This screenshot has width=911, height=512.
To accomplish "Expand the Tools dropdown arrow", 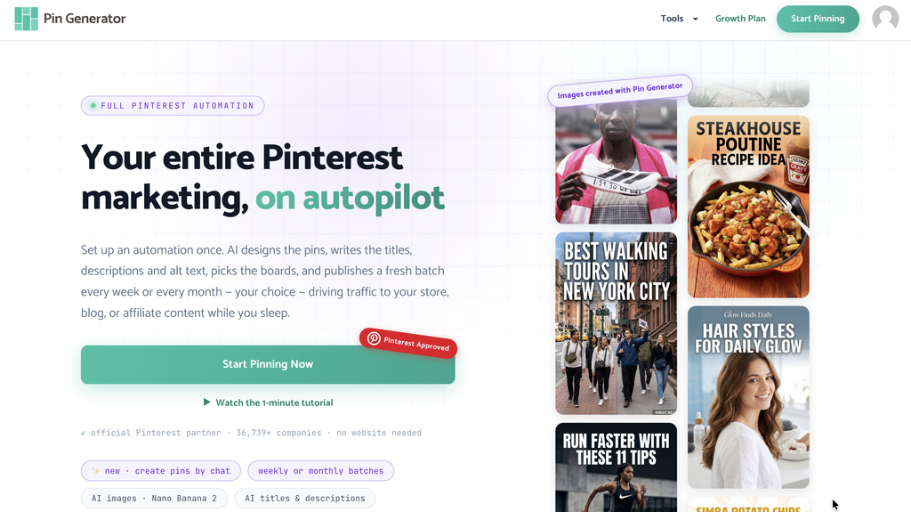I will [x=695, y=20].
